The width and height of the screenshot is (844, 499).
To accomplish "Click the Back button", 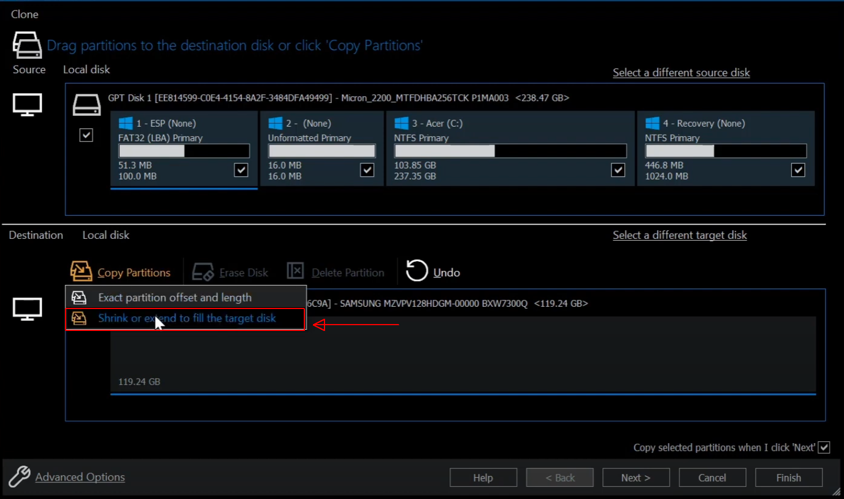I will (560, 478).
